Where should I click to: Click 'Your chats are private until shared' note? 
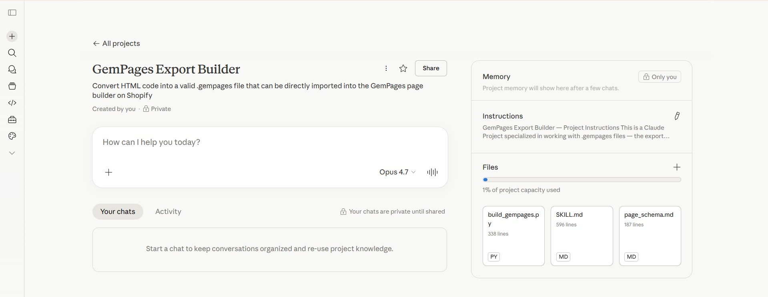coord(393,212)
